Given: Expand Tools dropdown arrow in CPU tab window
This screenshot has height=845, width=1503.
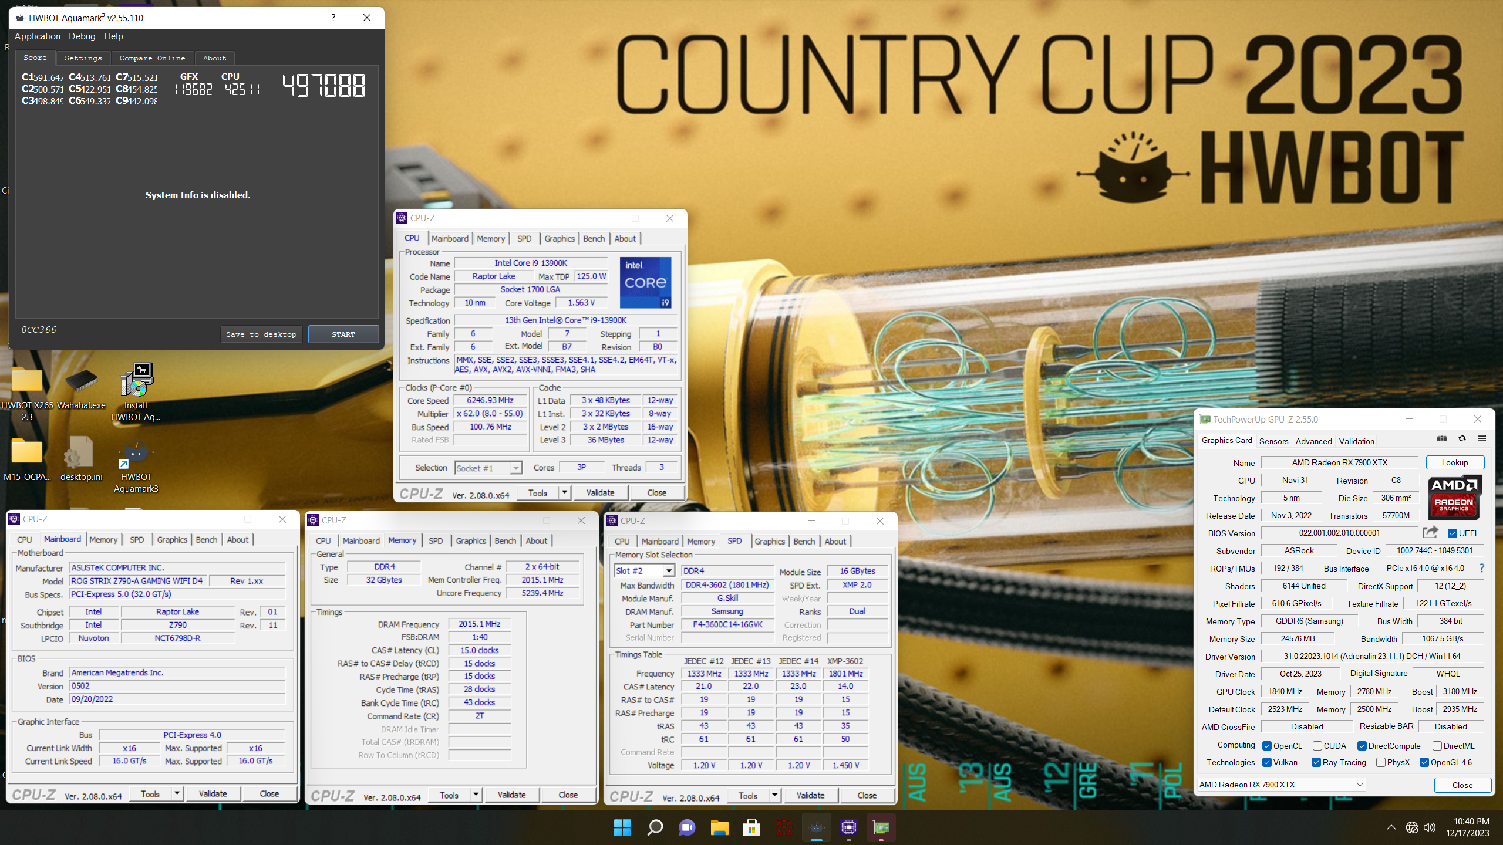Looking at the screenshot, I should (x=564, y=492).
